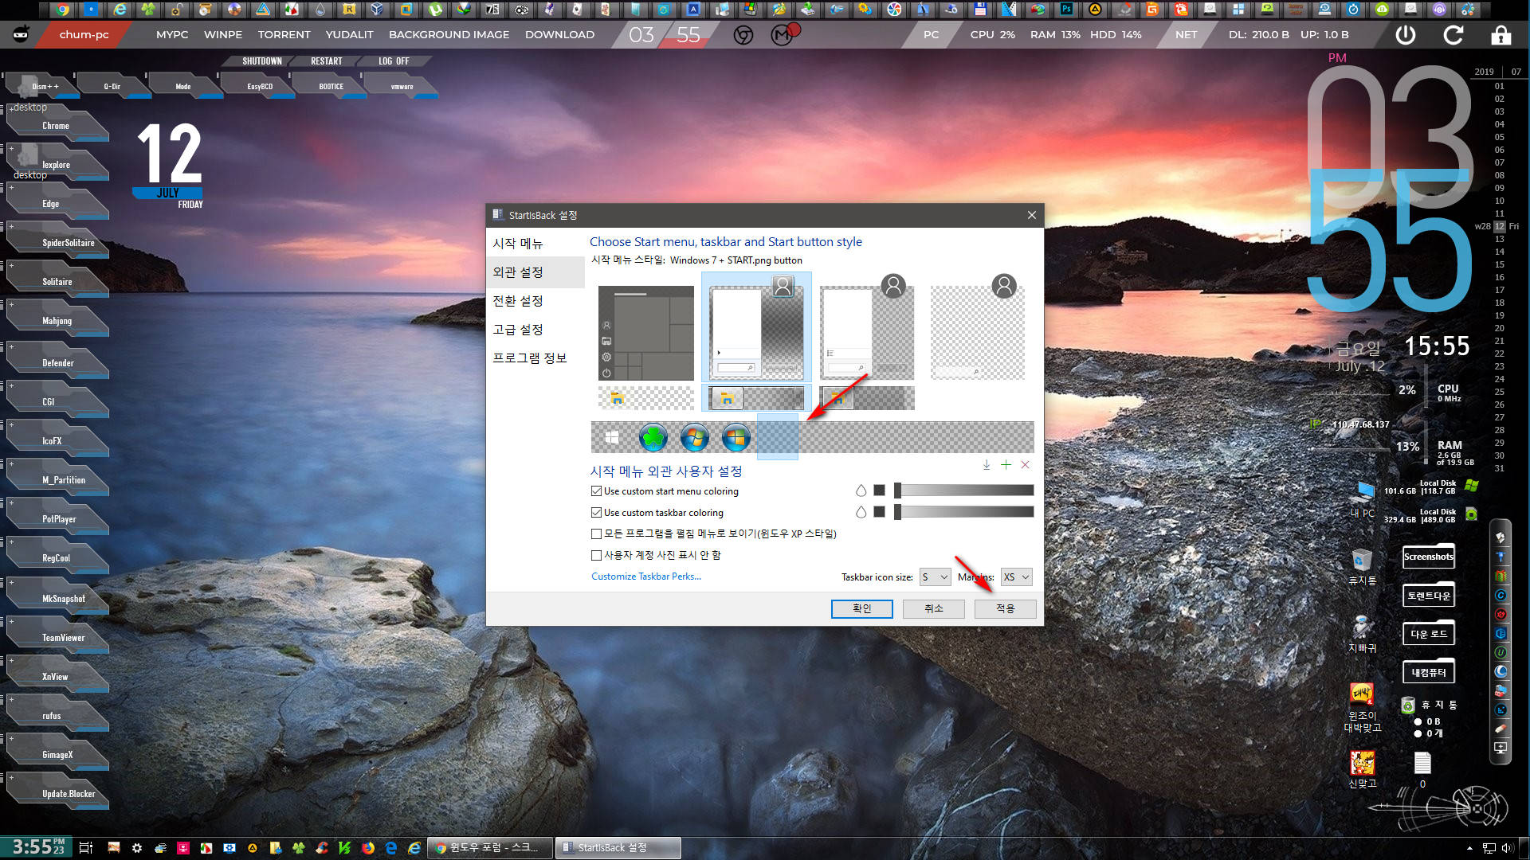Select the third glossy Windows orb start button
Viewport: 1530px width, 860px height.
pyautogui.click(x=736, y=437)
